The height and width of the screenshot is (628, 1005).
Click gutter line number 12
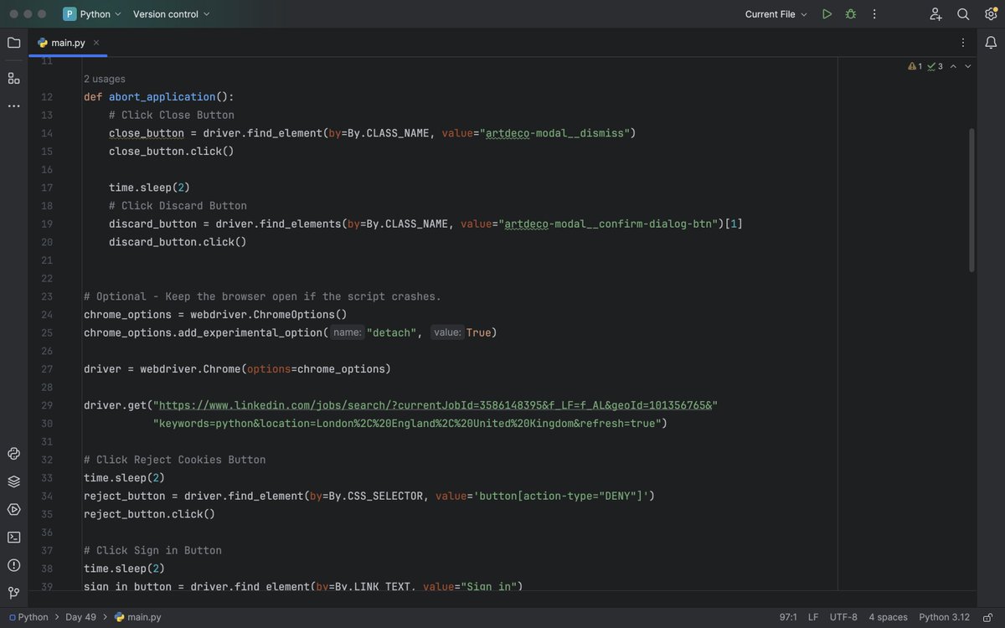click(x=47, y=97)
